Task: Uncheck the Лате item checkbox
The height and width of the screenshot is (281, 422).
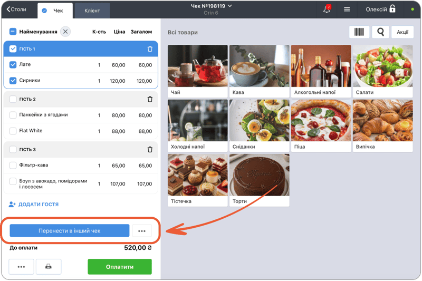Action: [x=13, y=64]
